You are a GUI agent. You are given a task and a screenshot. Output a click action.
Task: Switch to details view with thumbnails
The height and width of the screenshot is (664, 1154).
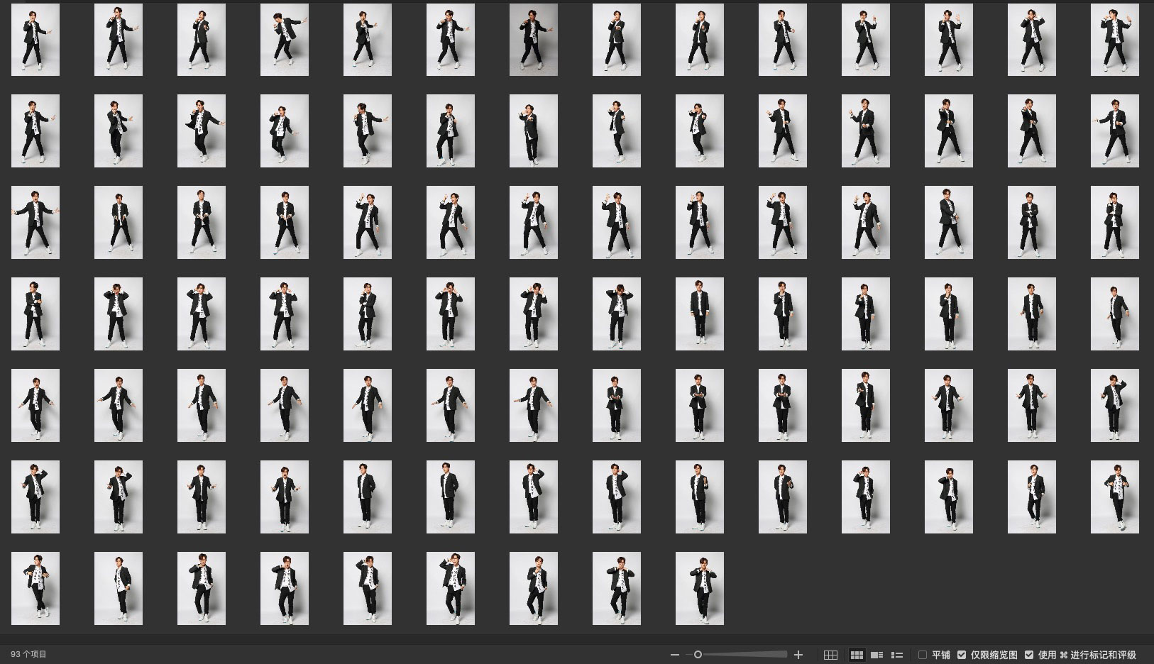[x=877, y=655]
